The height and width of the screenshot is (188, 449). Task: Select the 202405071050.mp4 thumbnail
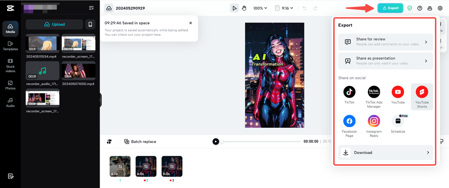79,71
